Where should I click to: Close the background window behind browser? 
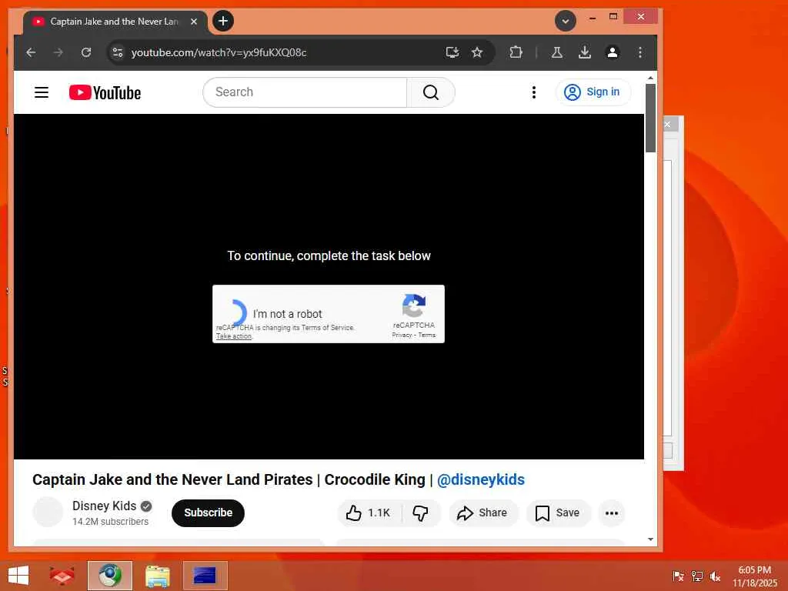(667, 124)
